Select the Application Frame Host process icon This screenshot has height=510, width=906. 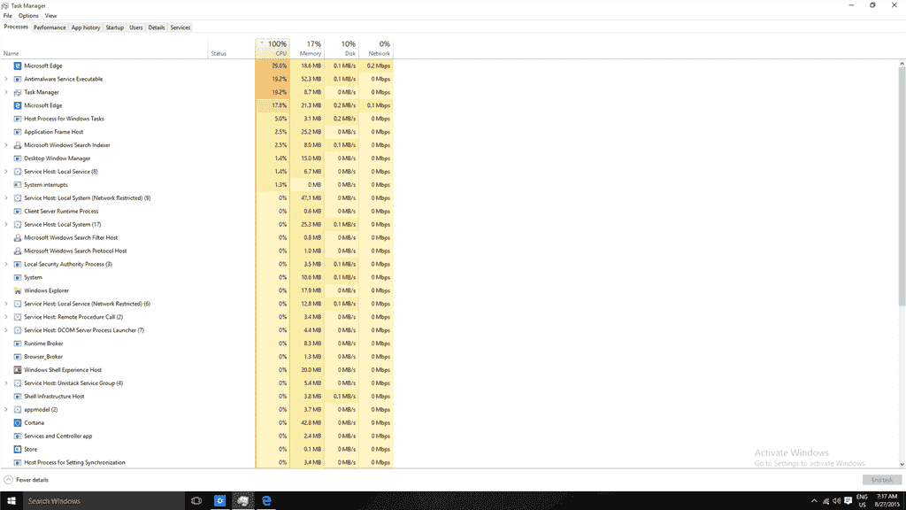coord(18,132)
